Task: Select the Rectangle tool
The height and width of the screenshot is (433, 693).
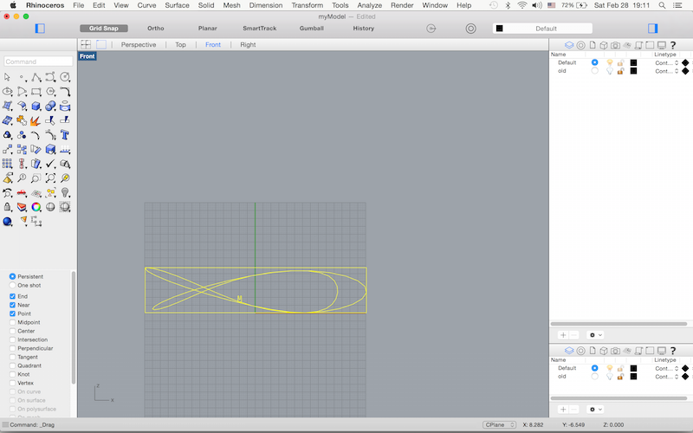Action: coord(36,92)
